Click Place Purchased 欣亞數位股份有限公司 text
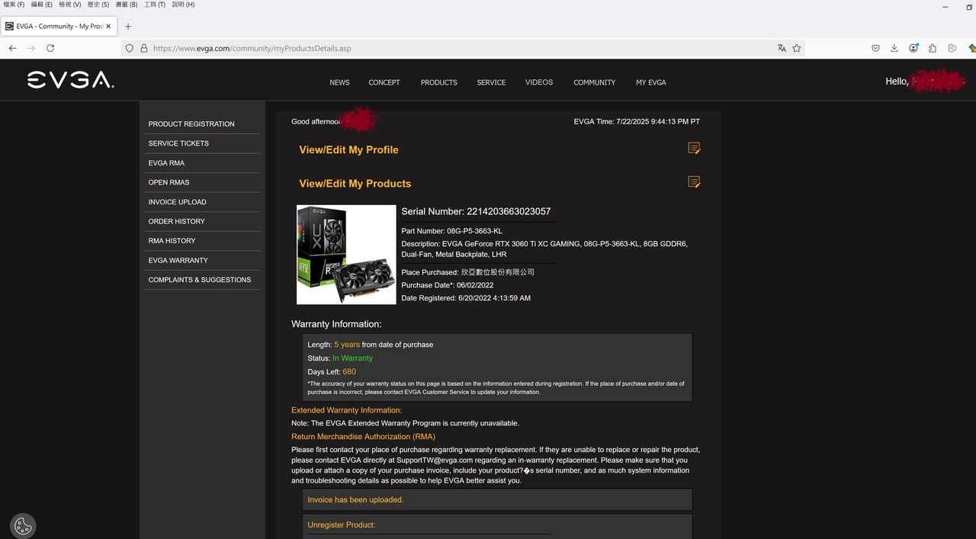 click(x=467, y=272)
